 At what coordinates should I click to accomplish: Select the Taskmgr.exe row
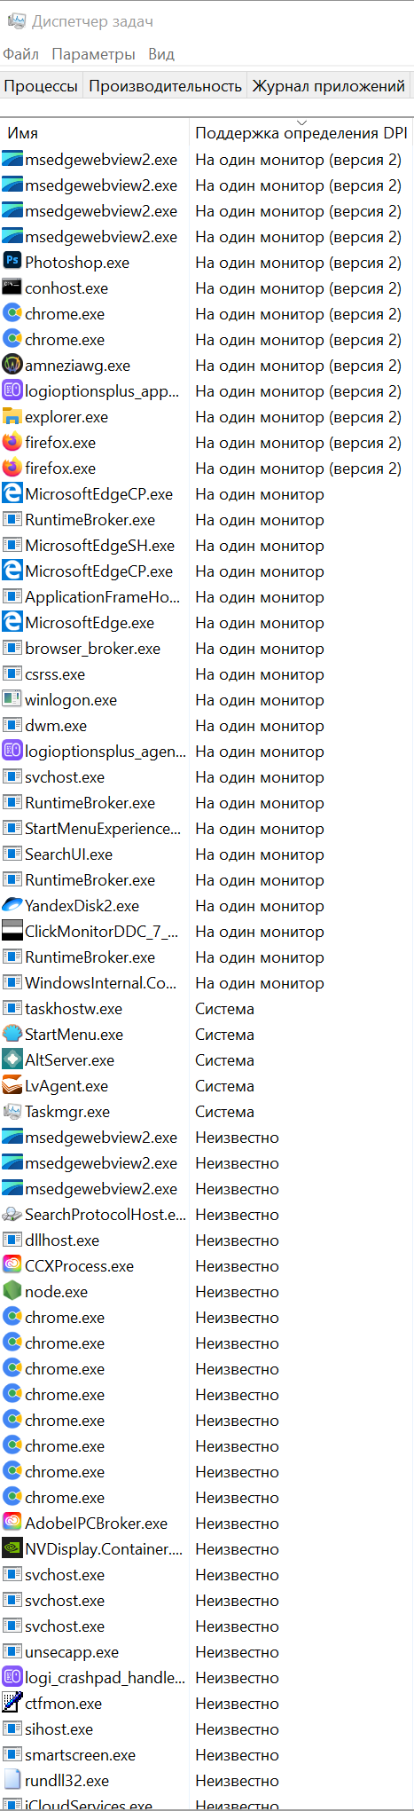pyautogui.click(x=207, y=1111)
